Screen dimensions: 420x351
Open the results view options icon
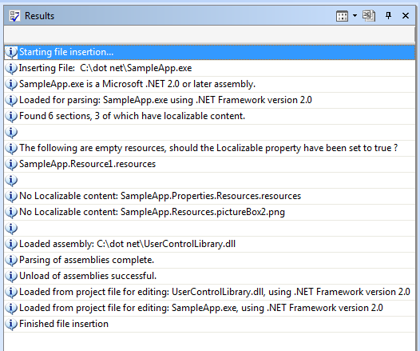coord(342,16)
